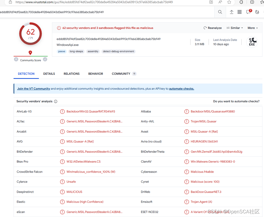Click Avast detection warning icon
The width and height of the screenshot is (264, 217).
(x=187, y=131)
